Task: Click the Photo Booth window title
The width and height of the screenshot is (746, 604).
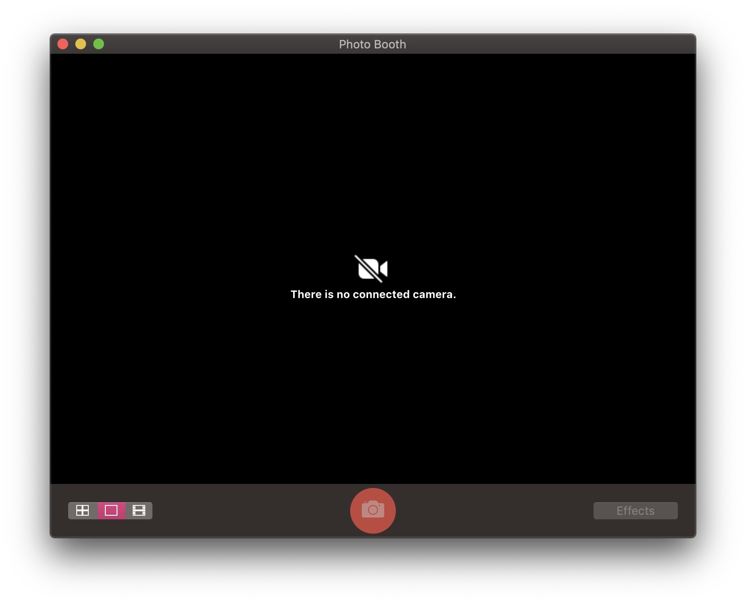Action: (x=373, y=44)
